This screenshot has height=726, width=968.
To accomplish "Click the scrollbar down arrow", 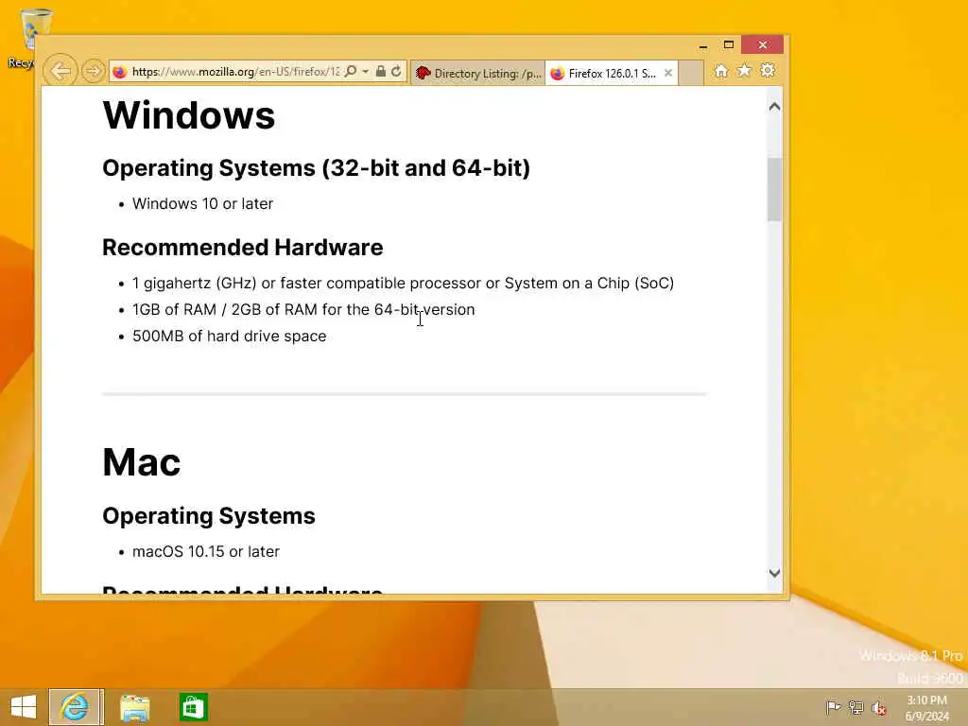I will (x=774, y=573).
